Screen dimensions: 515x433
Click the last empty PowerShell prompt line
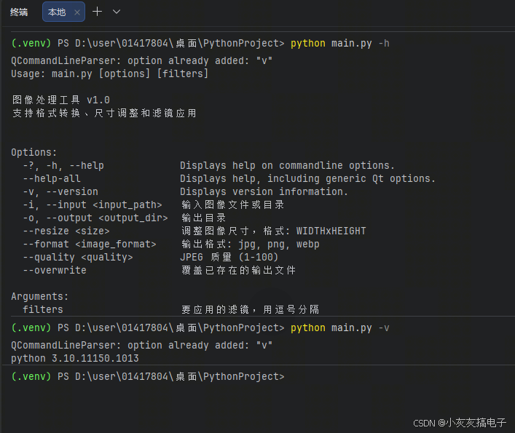point(148,376)
